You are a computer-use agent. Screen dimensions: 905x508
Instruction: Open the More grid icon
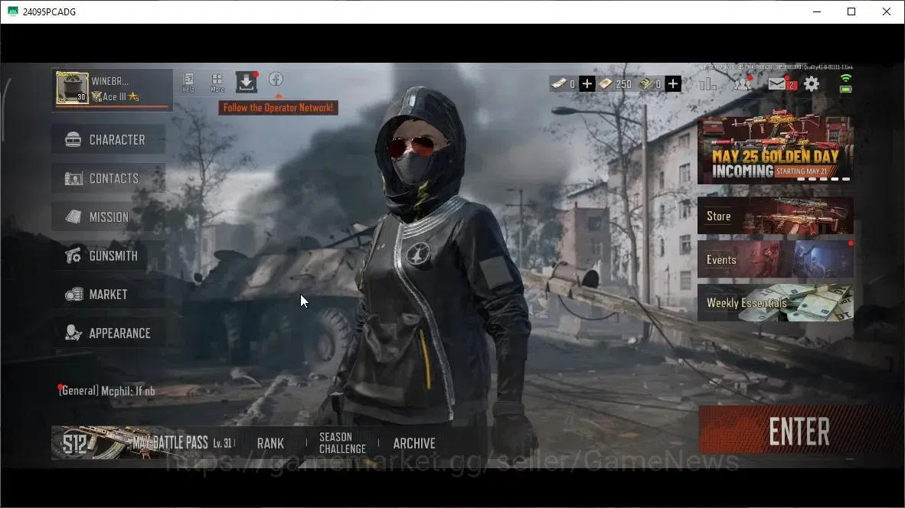point(217,83)
